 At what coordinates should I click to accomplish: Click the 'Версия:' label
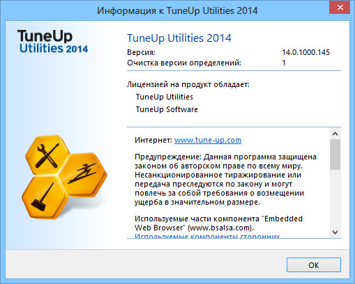(x=141, y=52)
